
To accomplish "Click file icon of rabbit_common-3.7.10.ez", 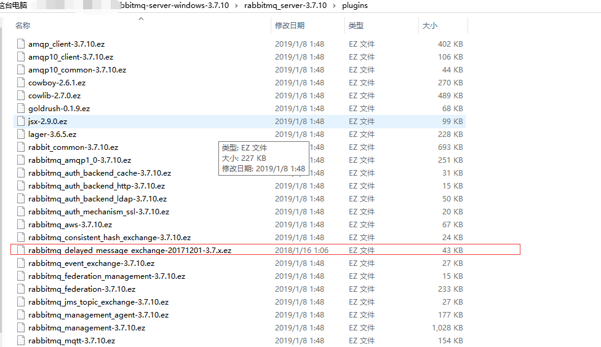I will [21, 147].
